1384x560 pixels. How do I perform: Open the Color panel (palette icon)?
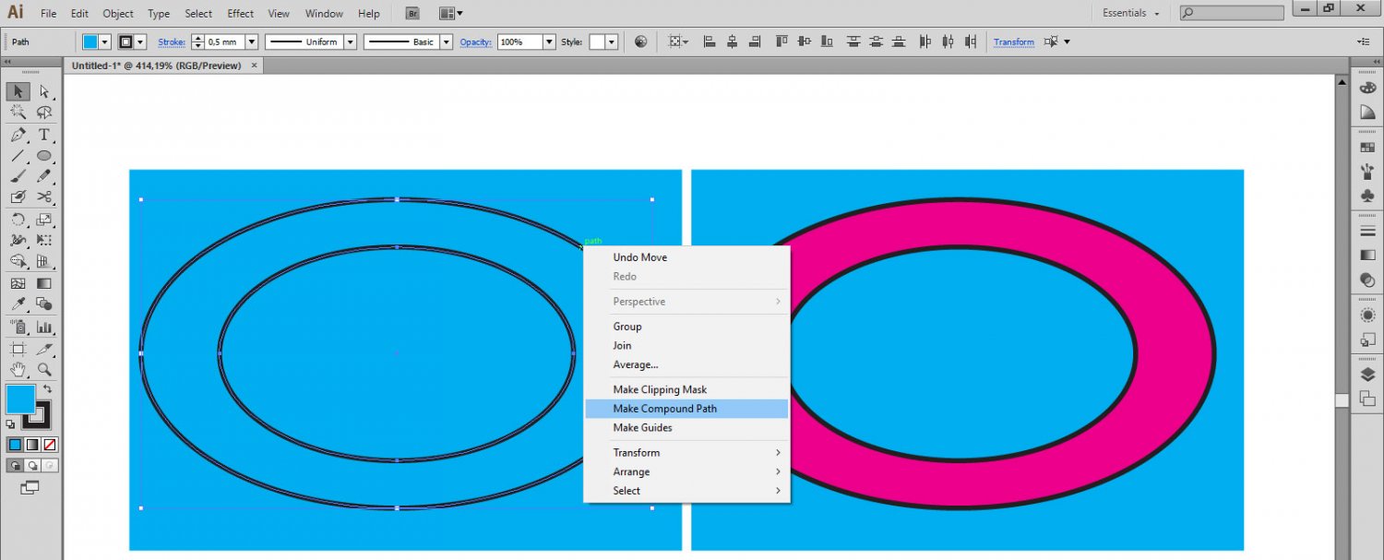coord(1367,89)
